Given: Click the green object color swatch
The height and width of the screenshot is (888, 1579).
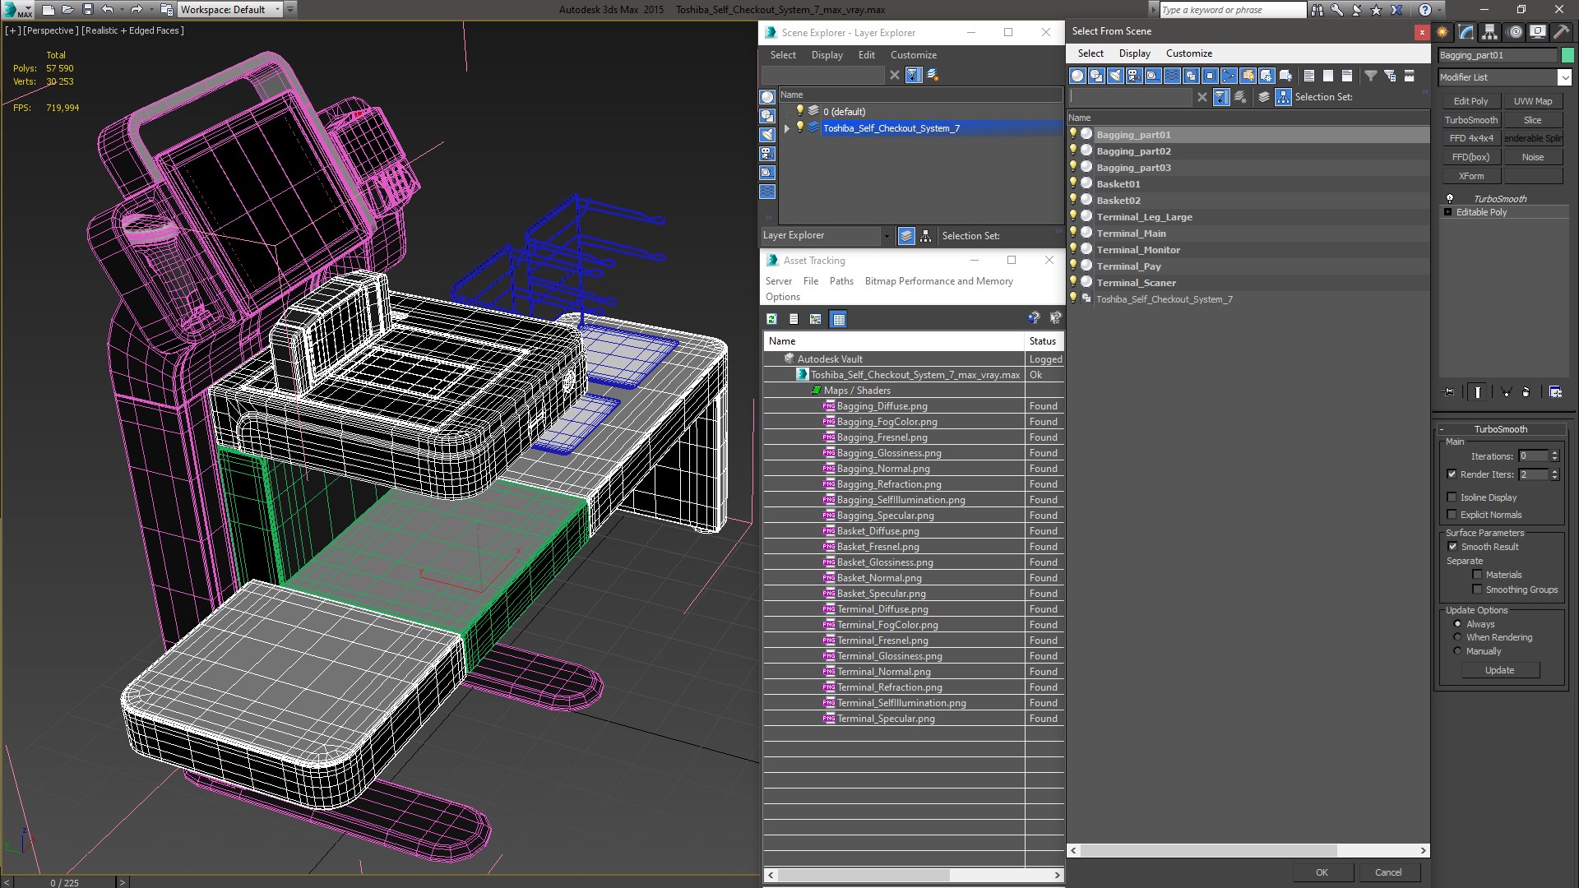Looking at the screenshot, I should [x=1567, y=55].
